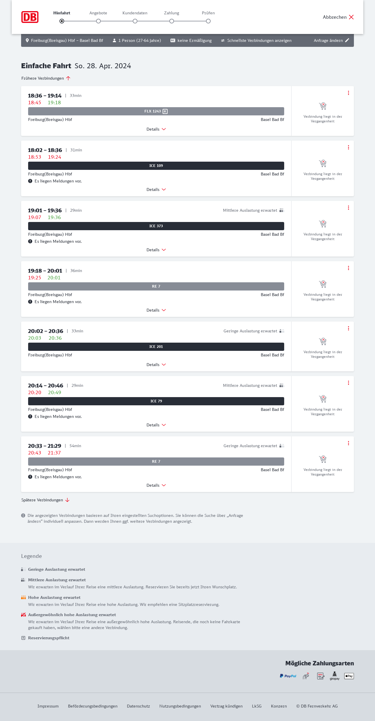The height and width of the screenshot is (721, 375).
Task: Load Frühere Verbindungen
Action: click(46, 78)
